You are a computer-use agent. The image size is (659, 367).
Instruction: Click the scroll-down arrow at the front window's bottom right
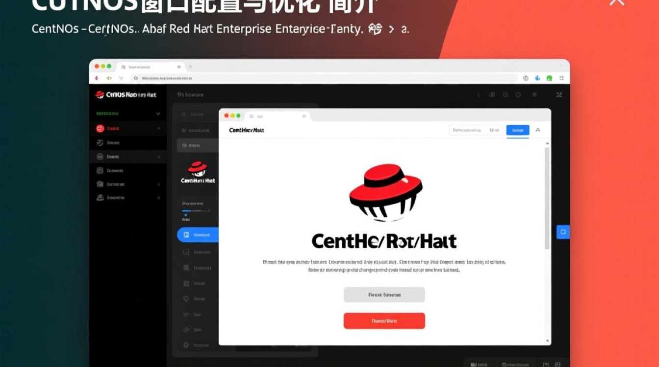point(547,341)
